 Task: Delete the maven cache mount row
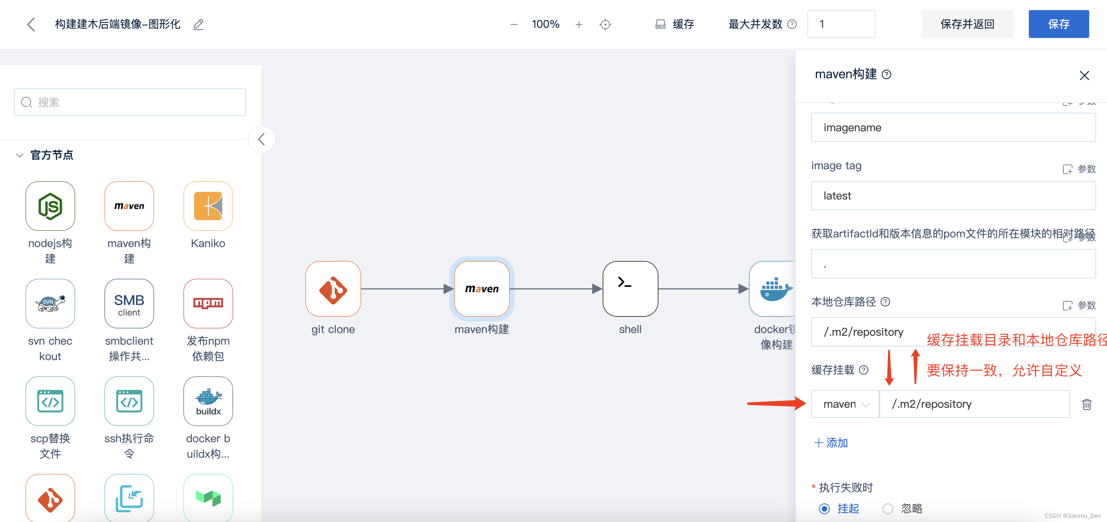point(1086,404)
